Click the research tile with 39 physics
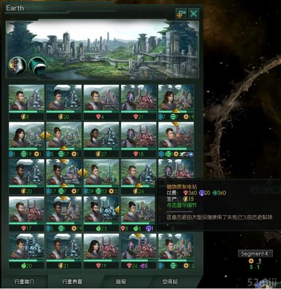This screenshot has height=289, width=281. (x=101, y=177)
